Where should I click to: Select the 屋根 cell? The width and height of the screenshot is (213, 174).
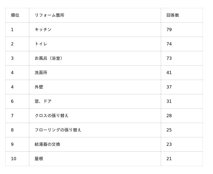coord(39,159)
